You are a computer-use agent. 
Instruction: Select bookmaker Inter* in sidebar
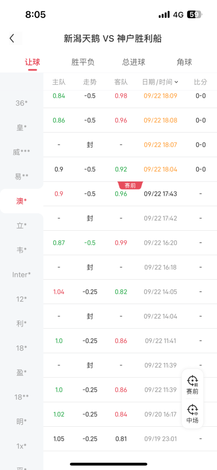point(22,274)
